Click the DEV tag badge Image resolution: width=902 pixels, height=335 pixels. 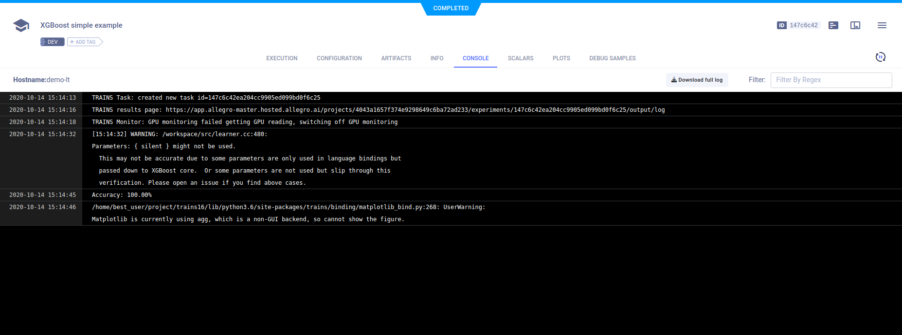pyautogui.click(x=52, y=42)
